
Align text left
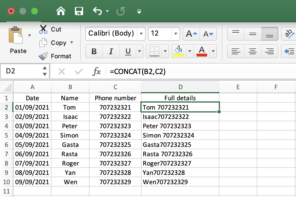[235, 51]
